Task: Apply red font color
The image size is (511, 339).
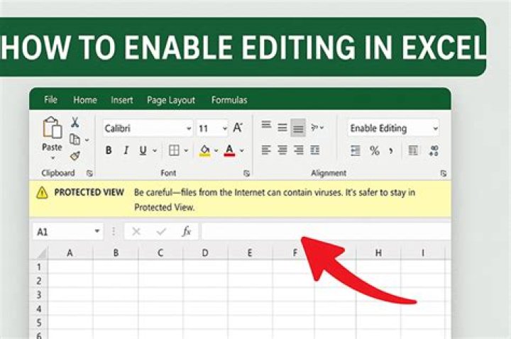Action: point(229,150)
